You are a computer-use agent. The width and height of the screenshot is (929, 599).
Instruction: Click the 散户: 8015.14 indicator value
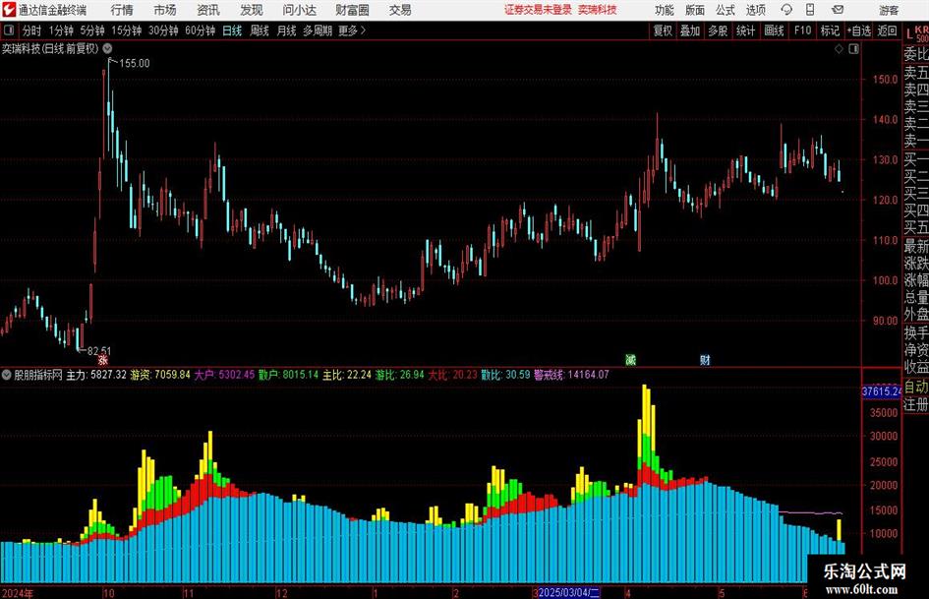289,375
